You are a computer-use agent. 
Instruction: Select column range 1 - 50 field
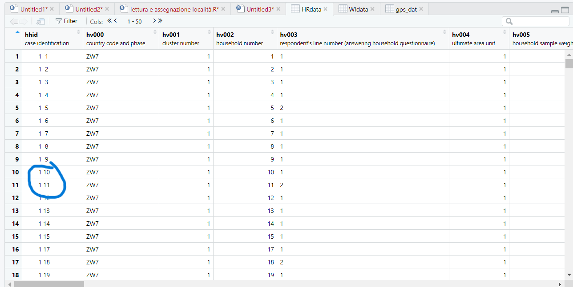click(134, 21)
